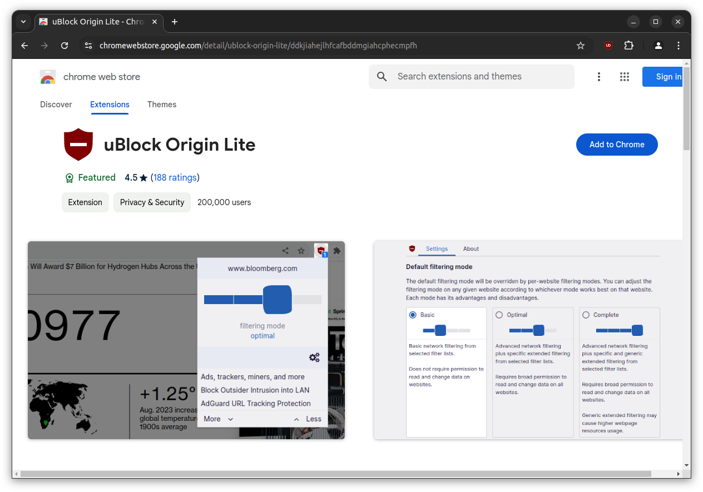703x492 pixels.
Task: Click the search magnifying glass icon
Action: point(382,77)
